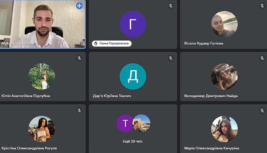This screenshot has height=153, width=267.
Task: Click the raised hand chip for Ганна Городинська
Action: 111,43
